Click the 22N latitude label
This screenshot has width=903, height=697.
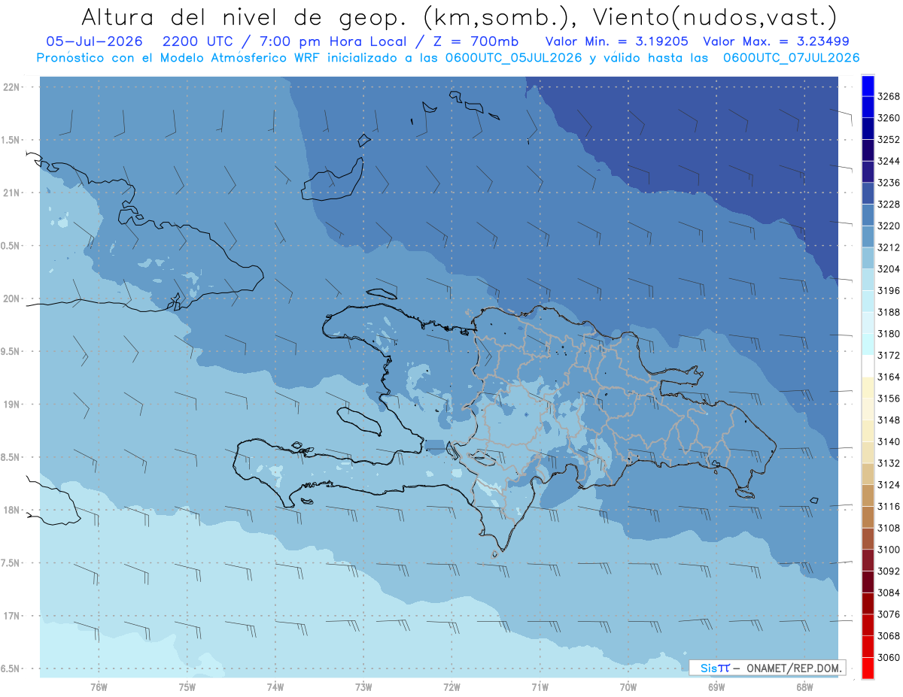(x=11, y=87)
